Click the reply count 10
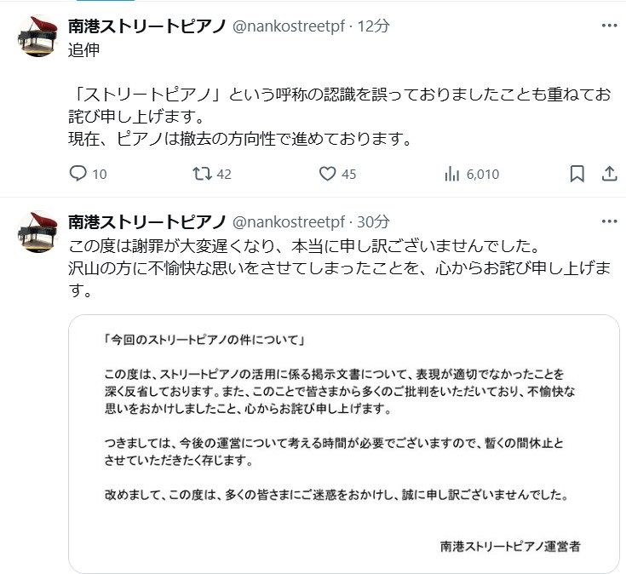Image resolution: width=626 pixels, height=574 pixels. pos(99,175)
